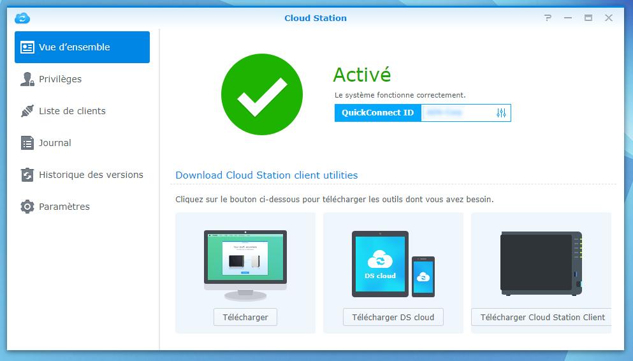Viewport: 633px width, 361px height.
Task: Click the DS cloud tablet and phone image
Action: click(x=393, y=264)
